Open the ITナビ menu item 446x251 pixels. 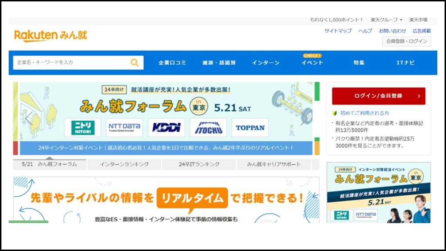pos(405,63)
